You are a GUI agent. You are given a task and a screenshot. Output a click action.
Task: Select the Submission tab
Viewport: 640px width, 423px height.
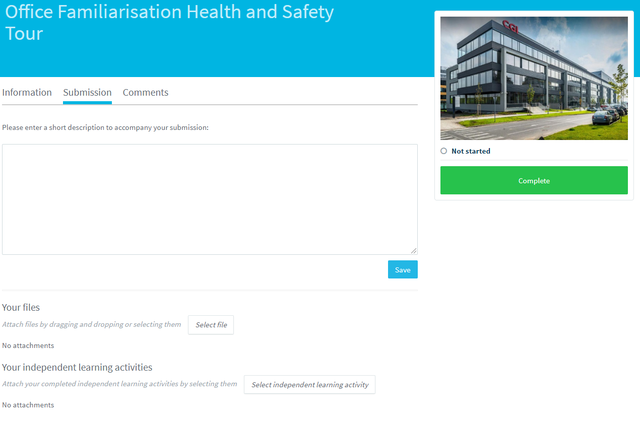pos(87,93)
